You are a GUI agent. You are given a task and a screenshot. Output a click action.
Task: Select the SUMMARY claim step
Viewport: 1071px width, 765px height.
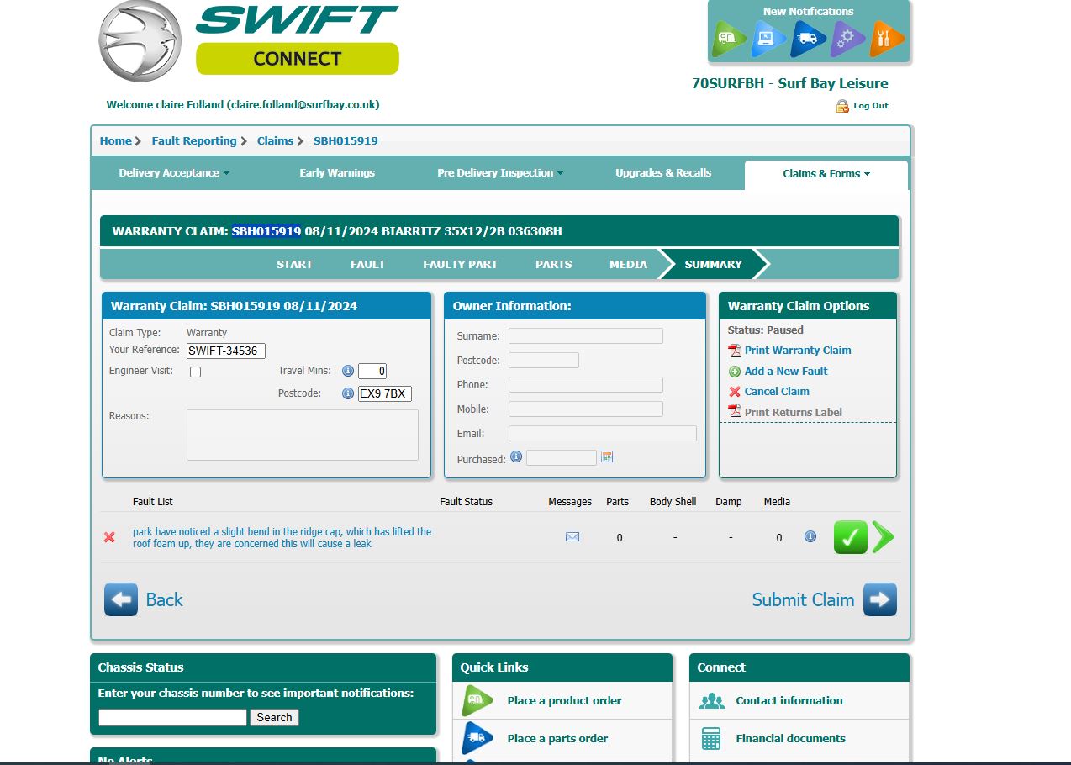(713, 264)
